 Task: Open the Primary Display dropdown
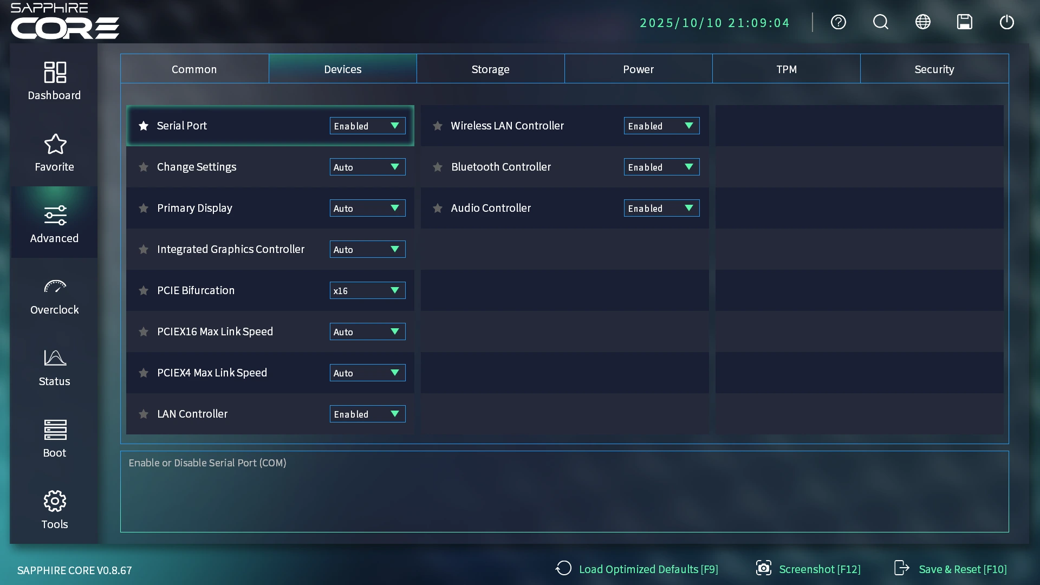pyautogui.click(x=367, y=208)
